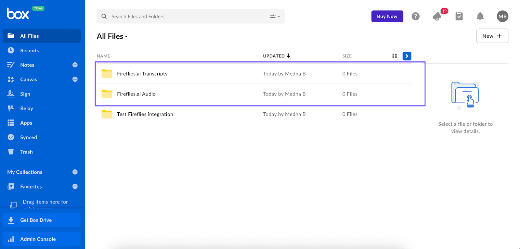Open Admin Console
This screenshot has width=520, height=249.
pyautogui.click(x=42, y=239)
